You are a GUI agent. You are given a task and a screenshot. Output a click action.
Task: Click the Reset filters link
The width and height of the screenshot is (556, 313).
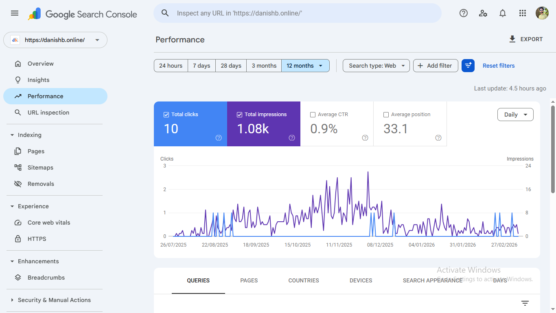click(x=499, y=66)
